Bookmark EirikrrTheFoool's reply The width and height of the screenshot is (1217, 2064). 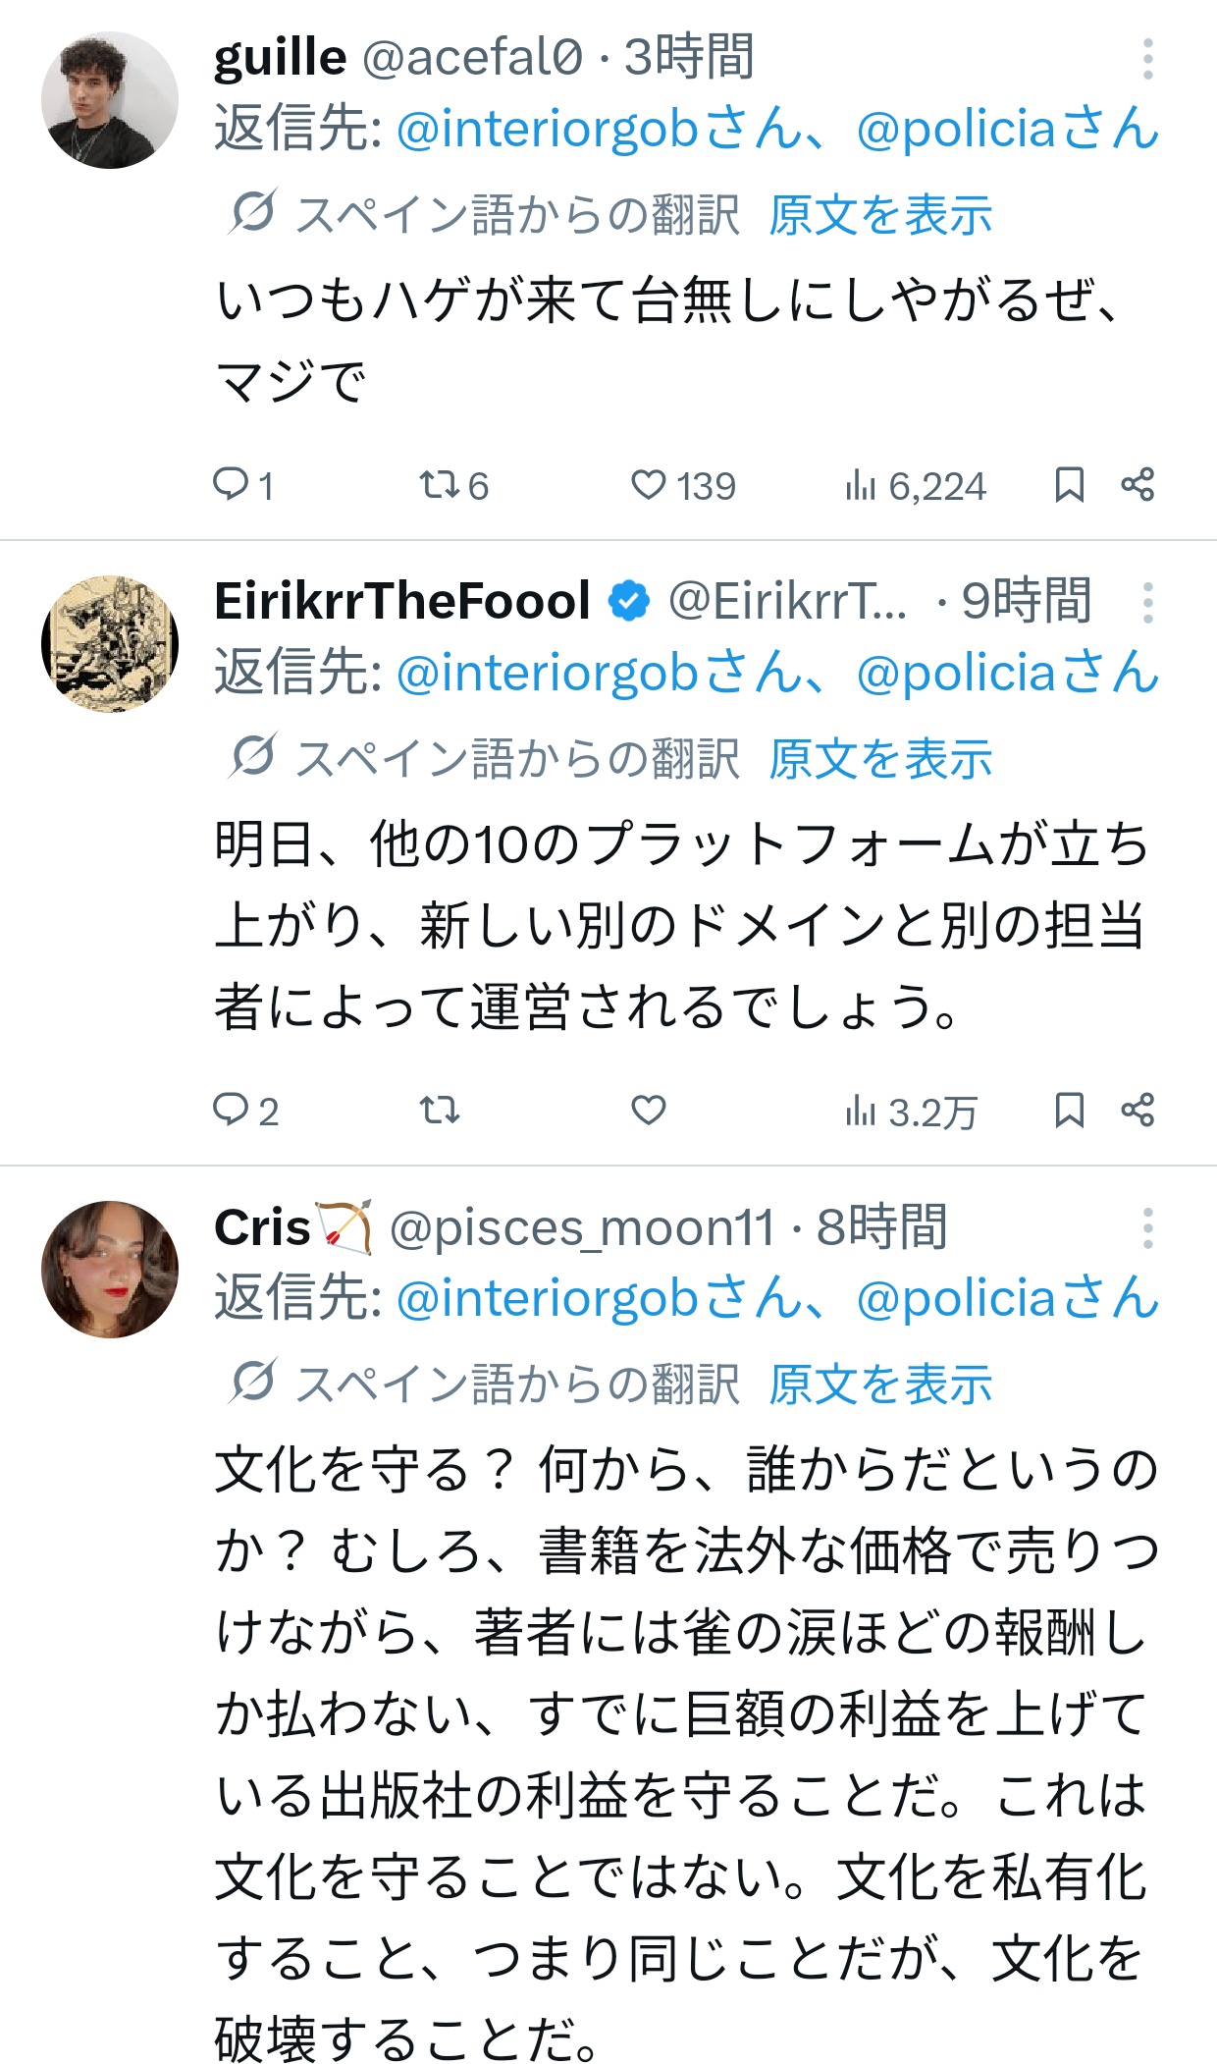[x=1069, y=1111]
